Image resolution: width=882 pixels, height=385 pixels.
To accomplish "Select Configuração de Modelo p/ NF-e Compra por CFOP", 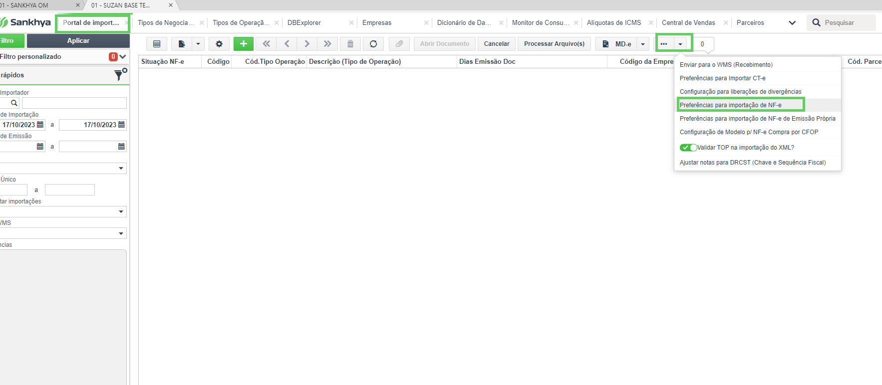I will point(758,132).
